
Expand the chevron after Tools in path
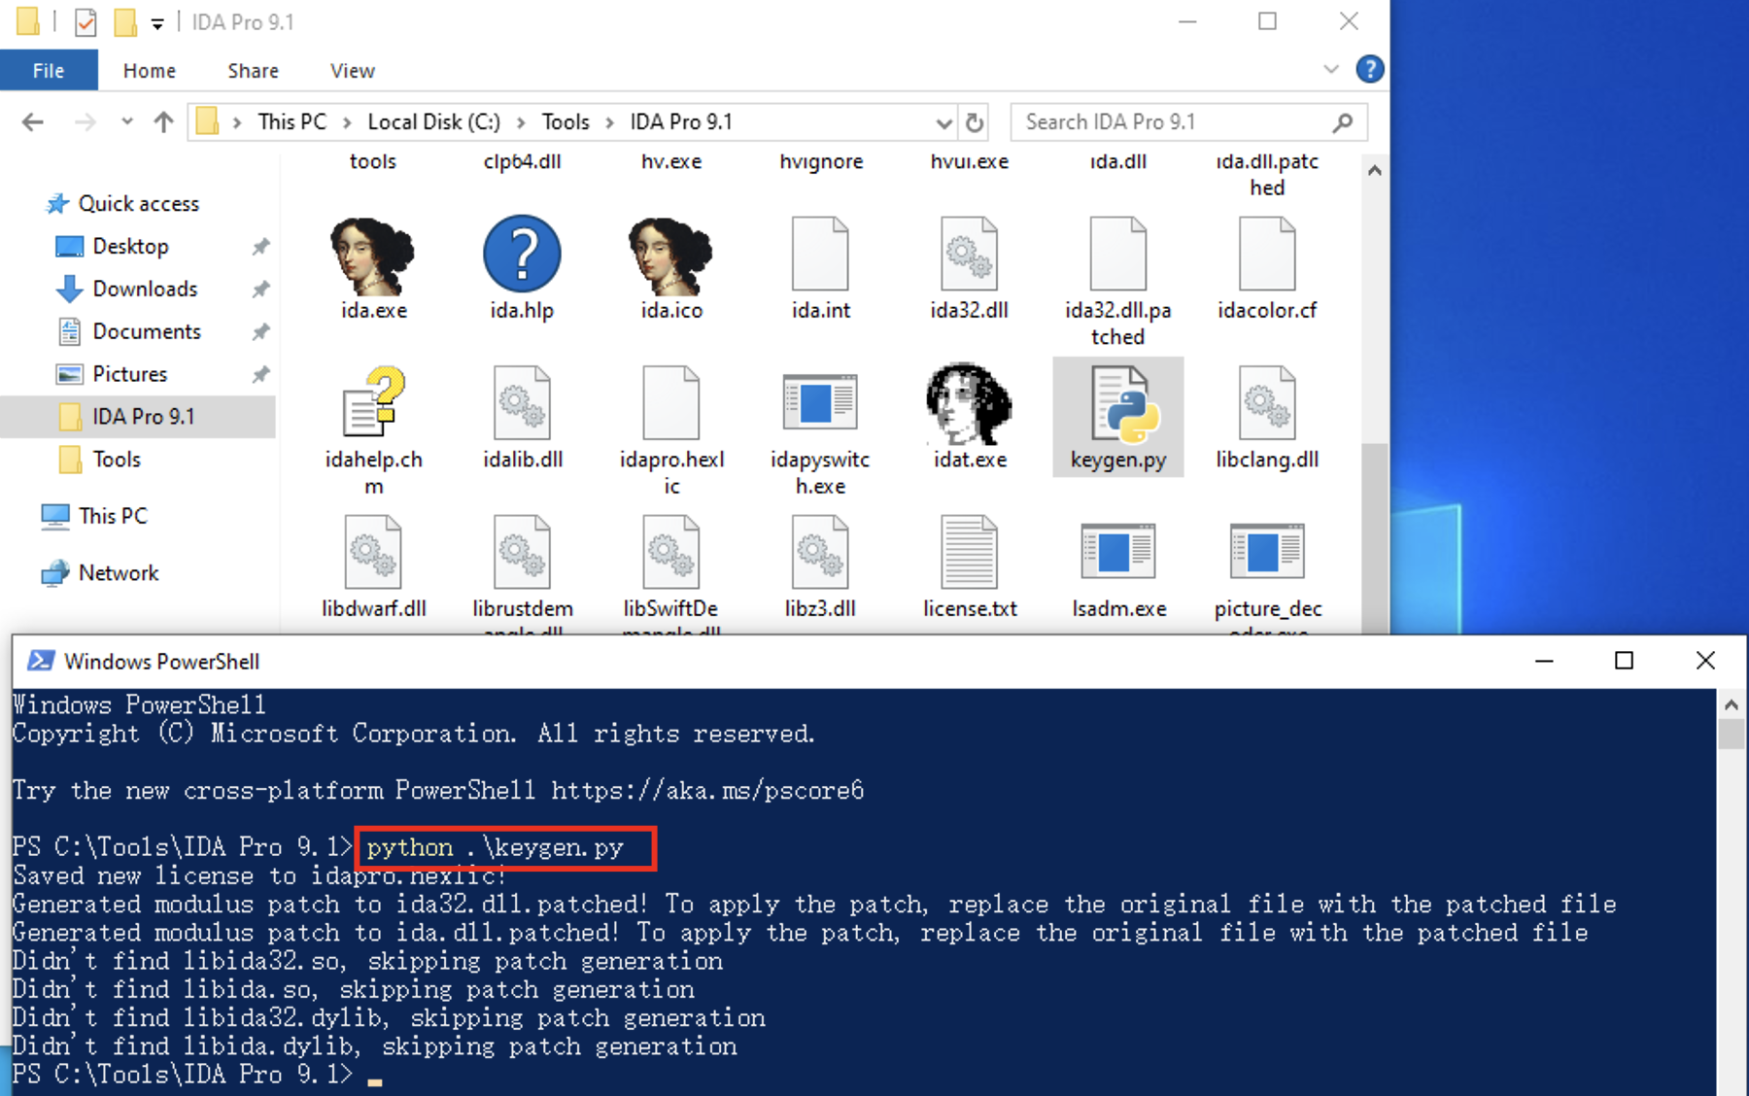(610, 122)
